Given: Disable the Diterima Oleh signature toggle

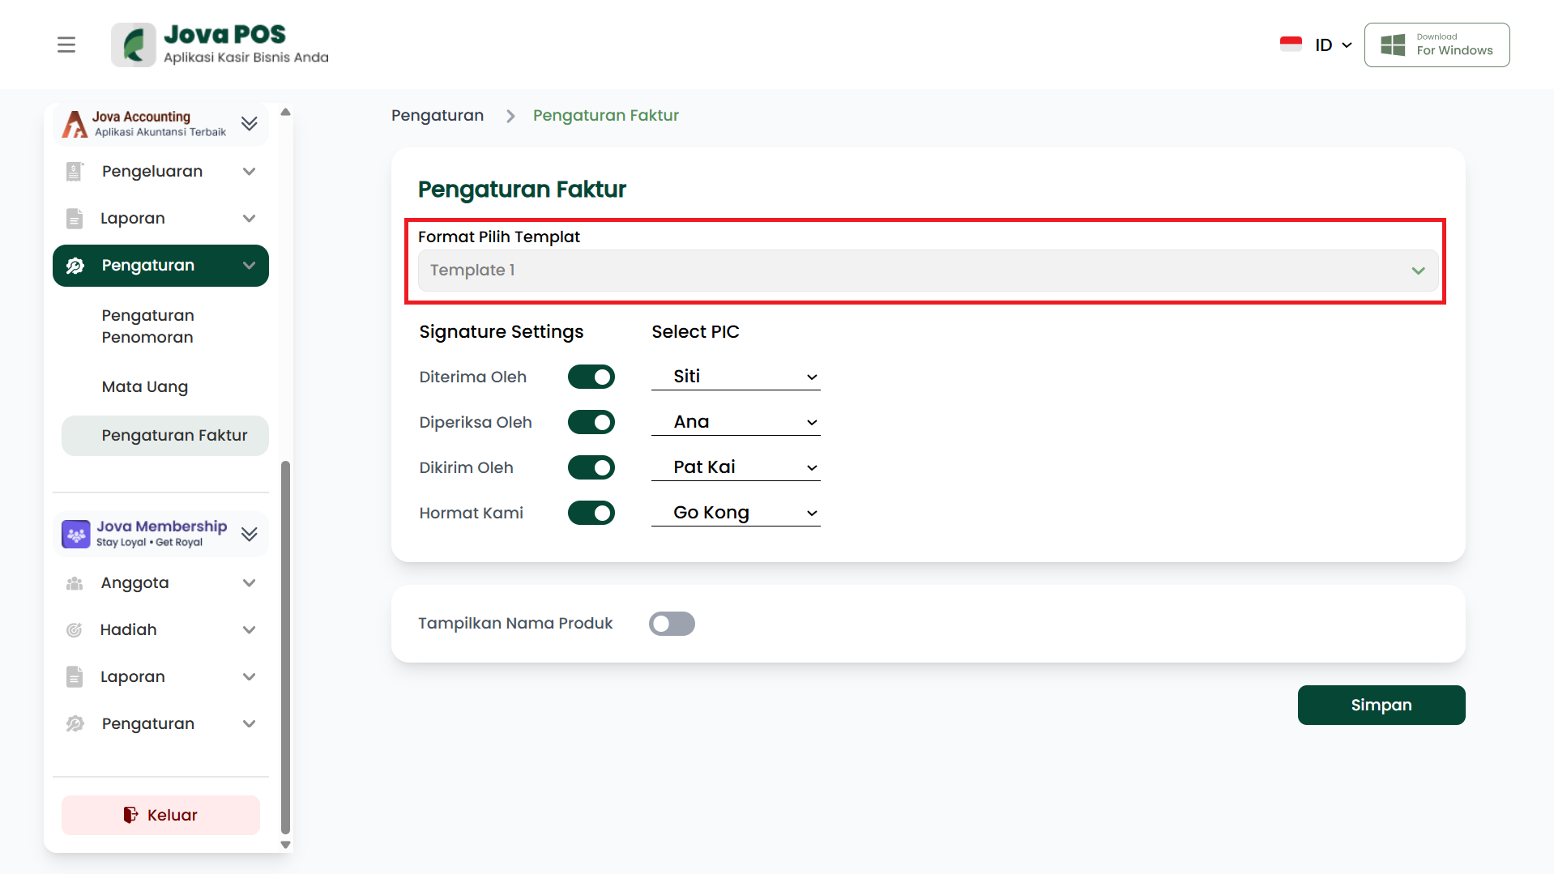Looking at the screenshot, I should coord(591,377).
